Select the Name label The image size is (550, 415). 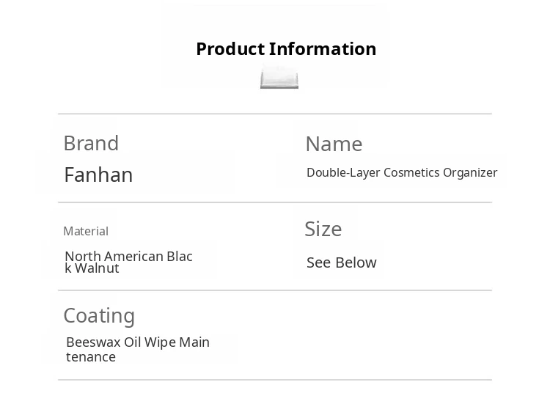(x=334, y=144)
